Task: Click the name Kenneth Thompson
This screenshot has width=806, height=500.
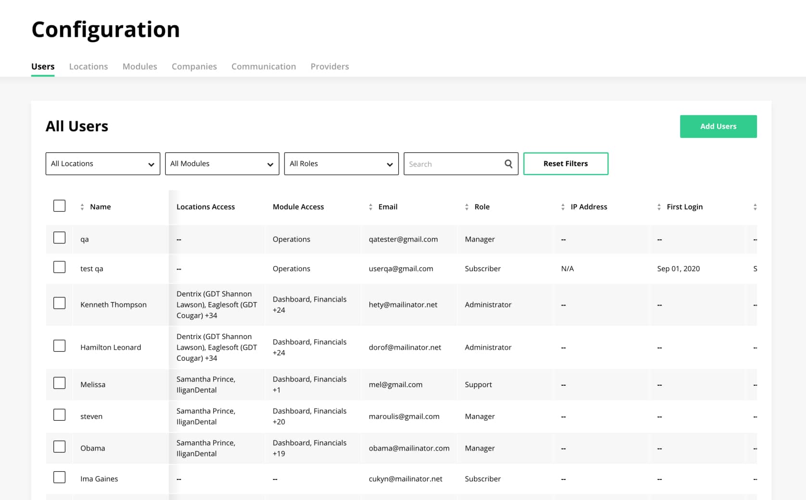Action: (113, 305)
